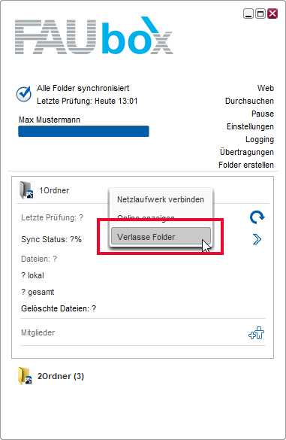Expand the 2Ordner (3) folder entry
This screenshot has height=440, width=286.
61,376
